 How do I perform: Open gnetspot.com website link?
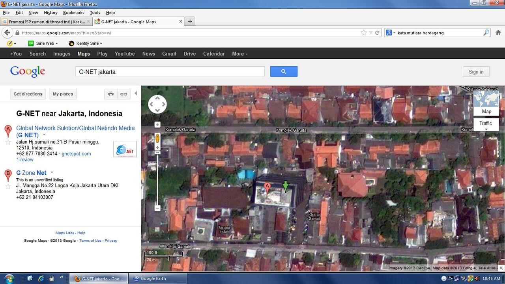point(76,154)
